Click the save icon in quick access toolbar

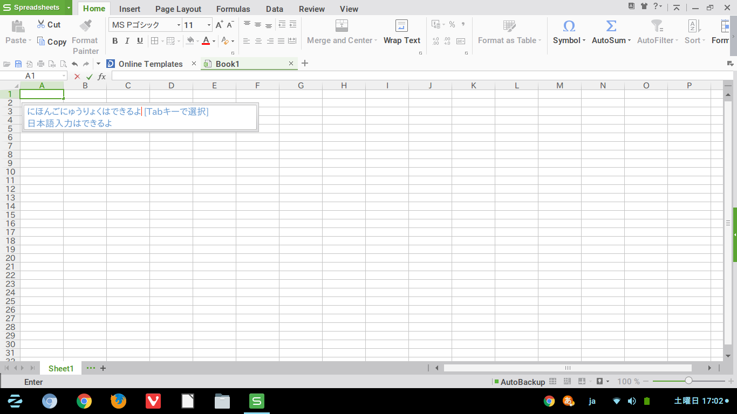[x=18, y=64]
